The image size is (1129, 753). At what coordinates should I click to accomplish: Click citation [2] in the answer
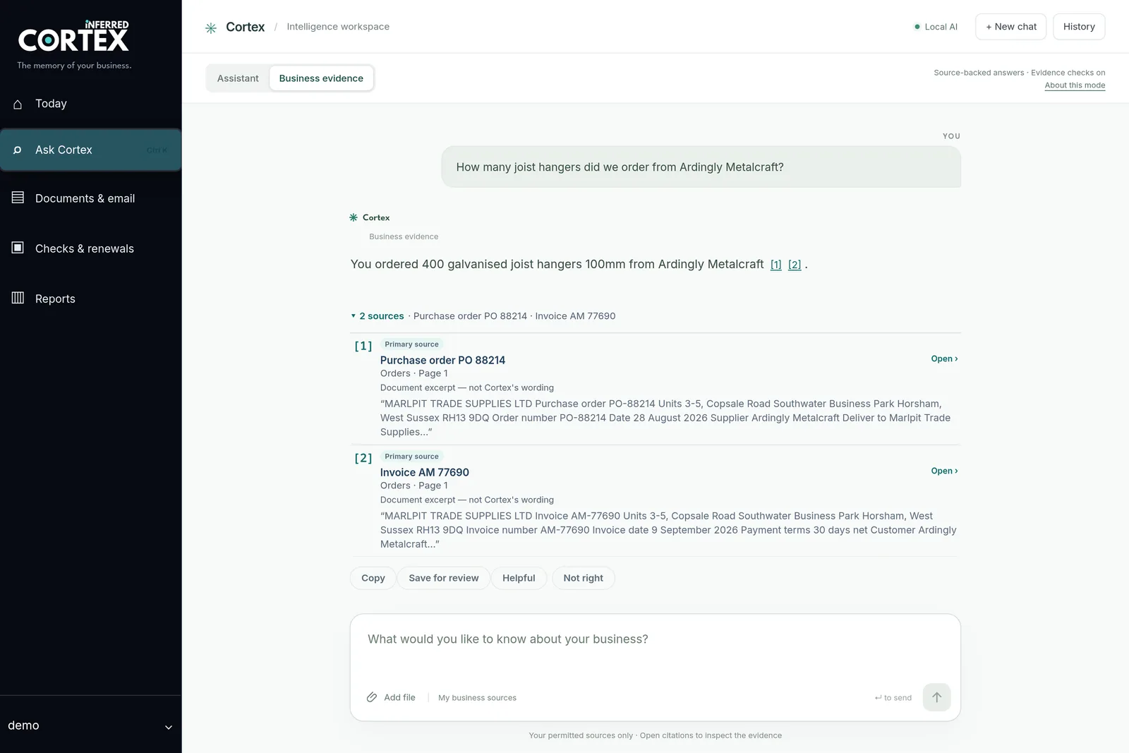(x=795, y=265)
